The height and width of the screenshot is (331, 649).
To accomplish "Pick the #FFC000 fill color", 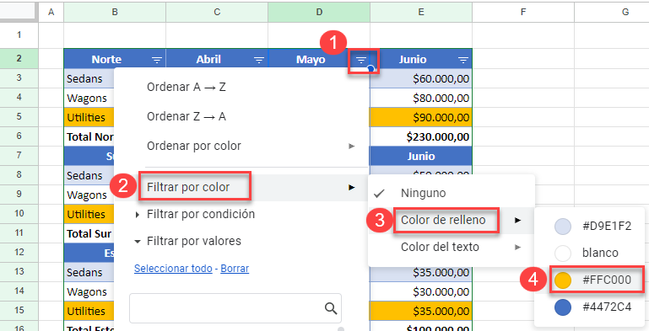I will pos(590,280).
